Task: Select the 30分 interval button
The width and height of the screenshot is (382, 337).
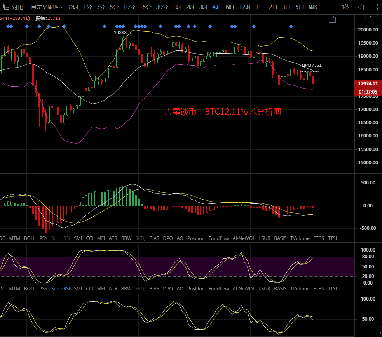Action: [x=162, y=7]
